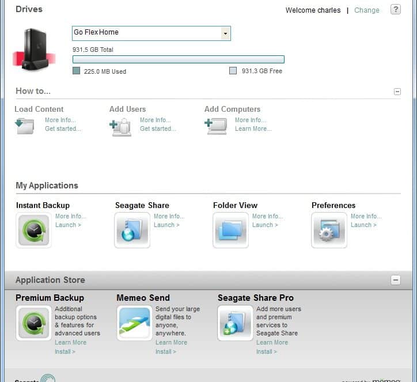Click the My Applications heading
This screenshot has height=382, width=417.
pos(47,186)
